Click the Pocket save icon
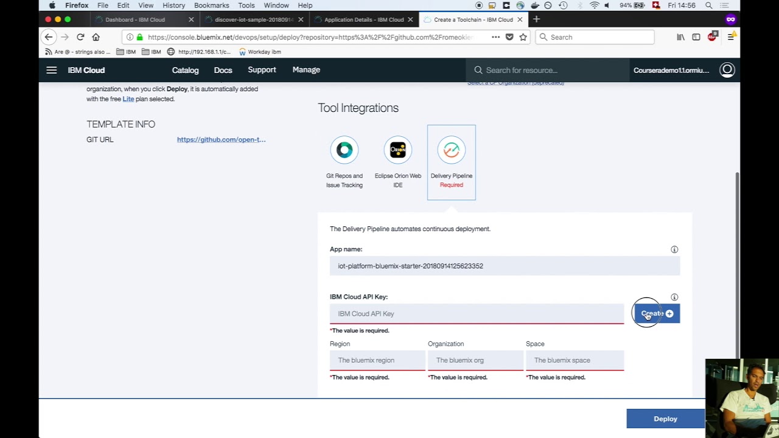The width and height of the screenshot is (779, 438). [509, 37]
